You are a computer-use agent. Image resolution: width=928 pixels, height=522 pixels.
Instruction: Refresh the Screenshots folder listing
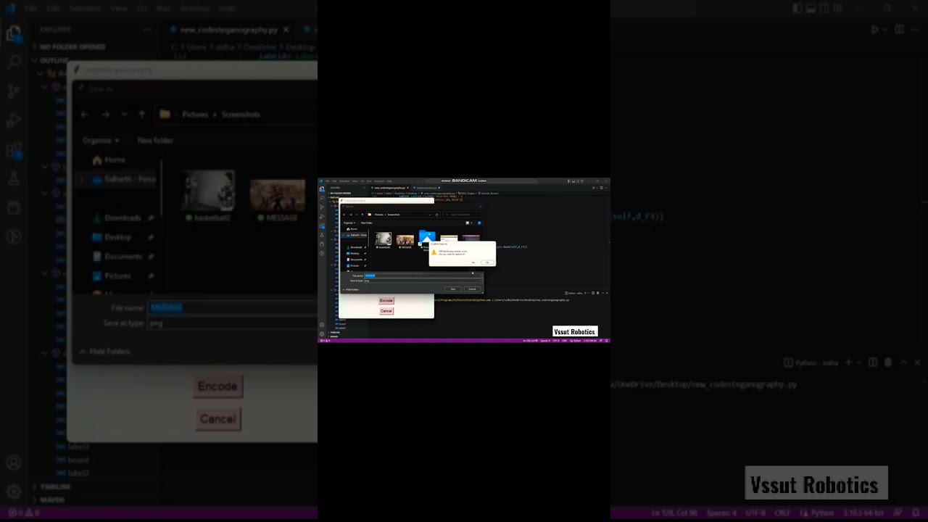[x=436, y=215]
